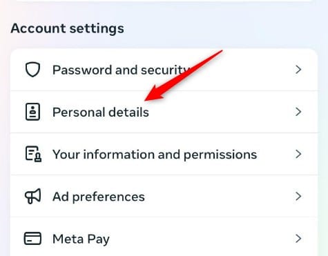Click the credit card icon for Meta Pay
The height and width of the screenshot is (256, 328).
tap(32, 238)
